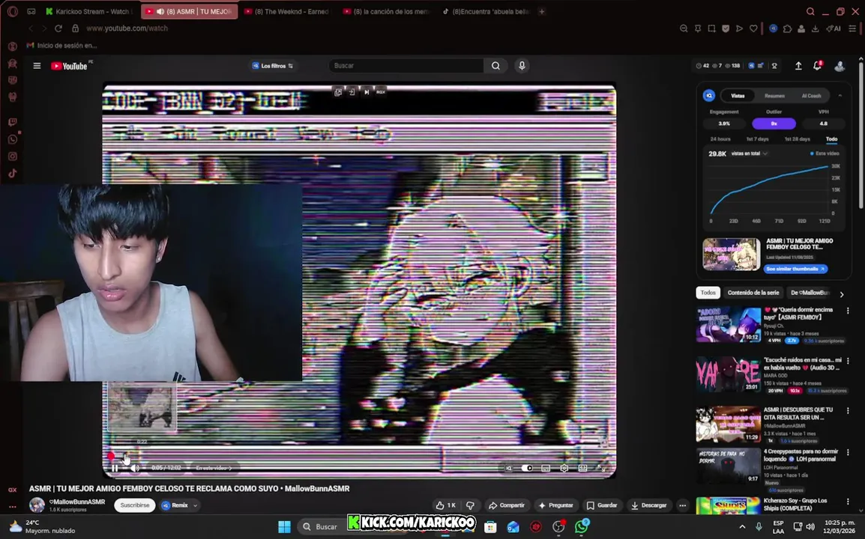Click the magnifier search button beside Buscar

point(495,66)
